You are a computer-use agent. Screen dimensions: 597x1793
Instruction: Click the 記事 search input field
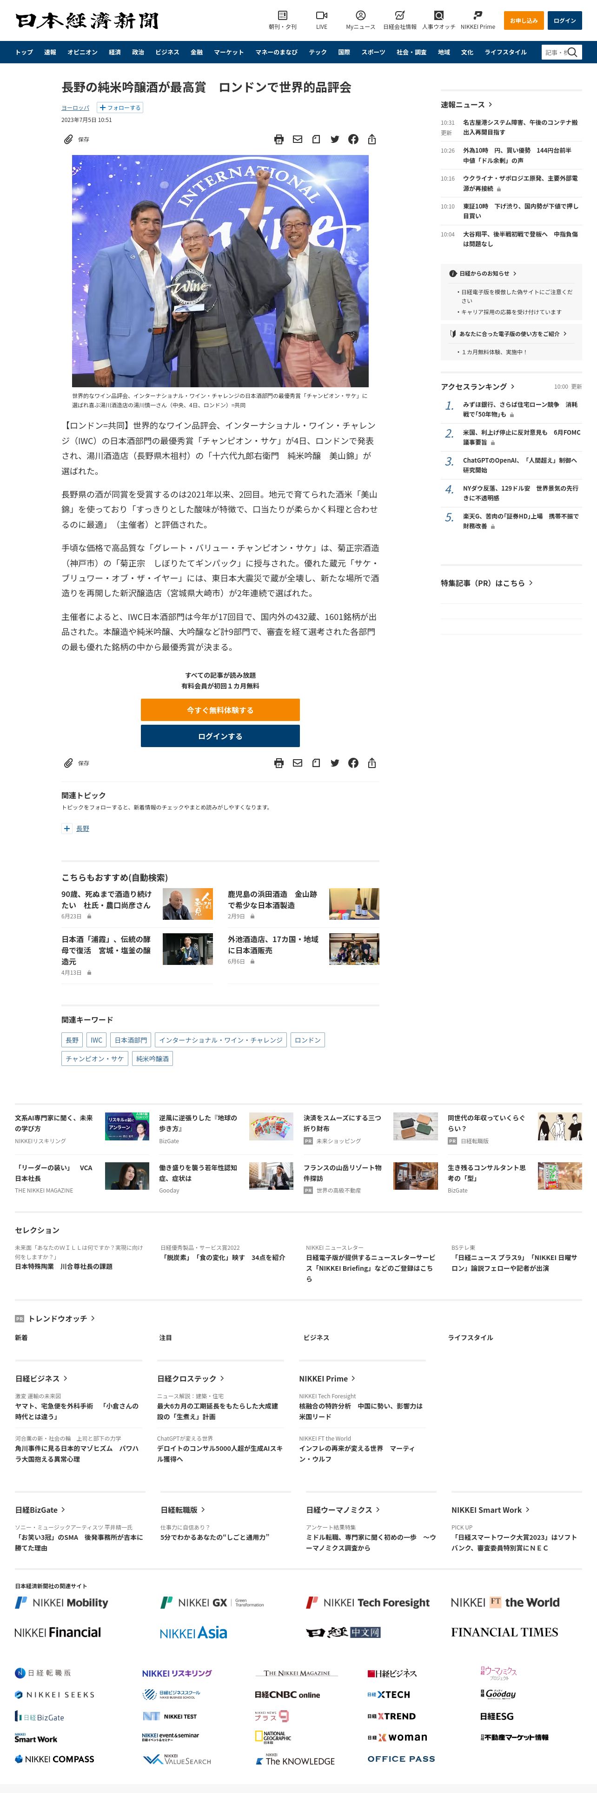click(x=555, y=52)
